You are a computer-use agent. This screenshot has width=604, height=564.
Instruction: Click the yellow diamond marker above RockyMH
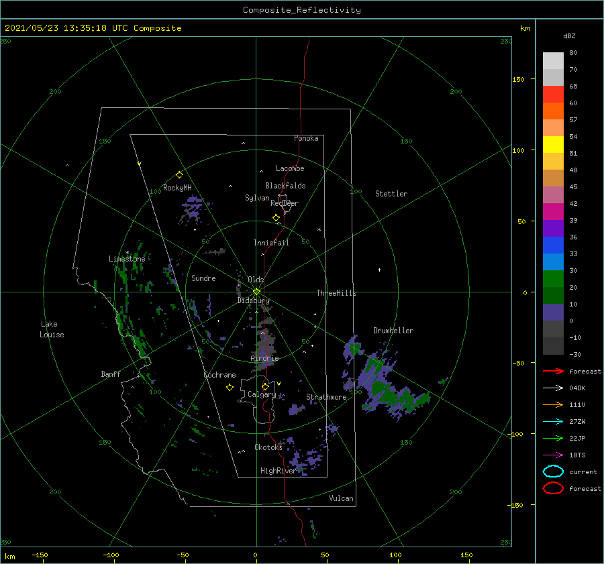[179, 175]
